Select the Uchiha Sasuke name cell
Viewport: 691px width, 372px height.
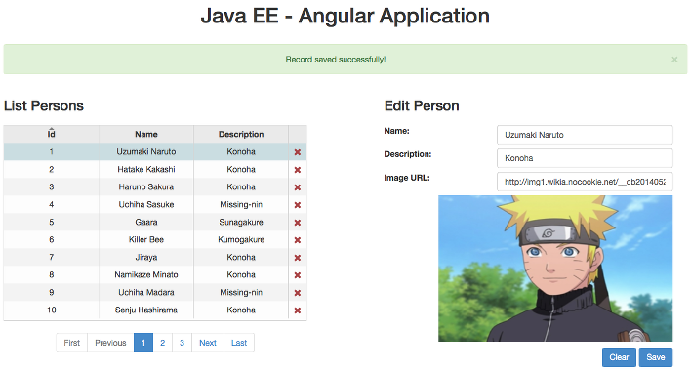(146, 204)
